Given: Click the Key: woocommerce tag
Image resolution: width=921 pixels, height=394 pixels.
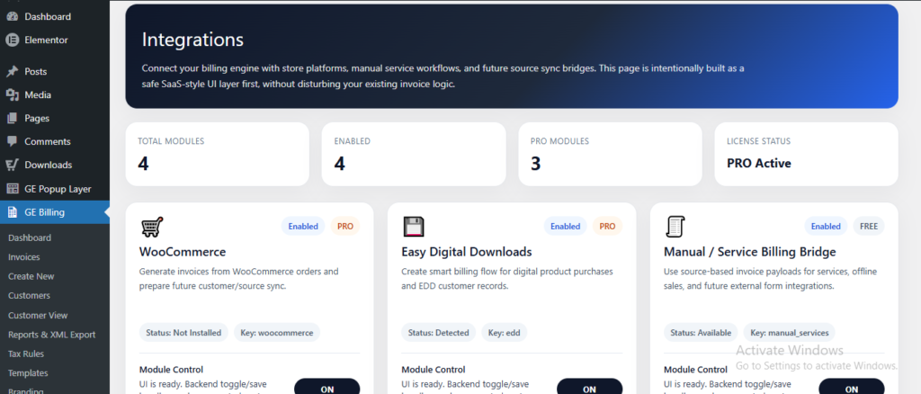Looking at the screenshot, I should [x=277, y=332].
